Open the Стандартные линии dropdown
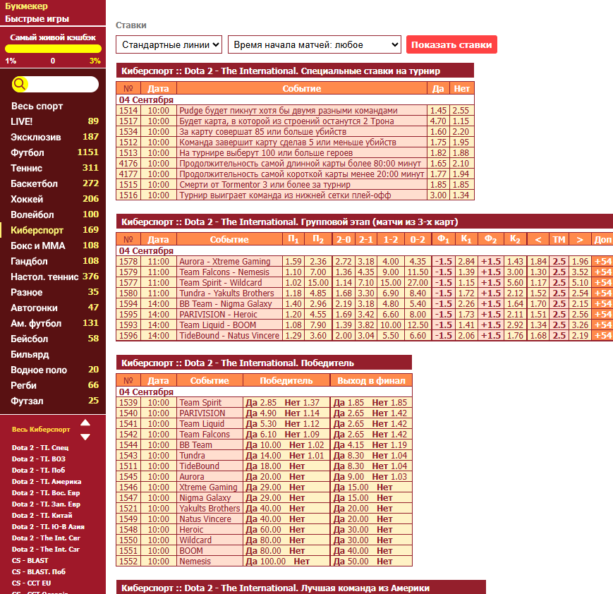This screenshot has width=613, height=594. tap(169, 44)
